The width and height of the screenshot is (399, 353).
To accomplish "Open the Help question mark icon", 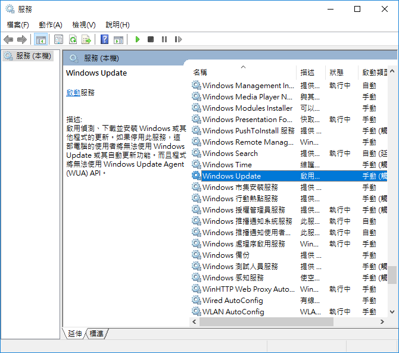I will click(x=104, y=39).
